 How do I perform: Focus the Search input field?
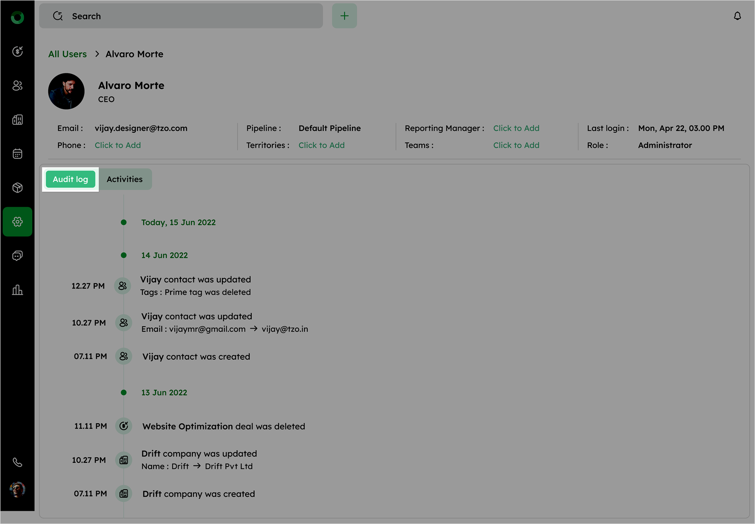189,16
